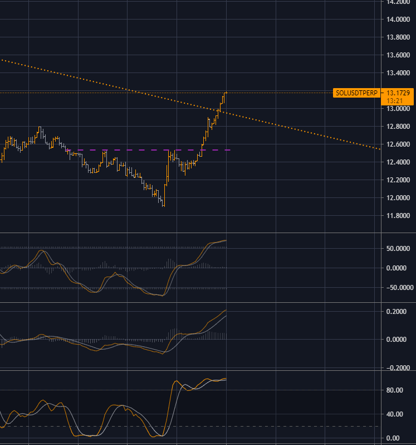Click the current price tag 13.1729
This screenshot has height=445, width=416.
pyautogui.click(x=398, y=93)
